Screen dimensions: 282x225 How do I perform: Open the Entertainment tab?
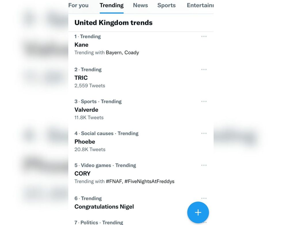(x=200, y=5)
